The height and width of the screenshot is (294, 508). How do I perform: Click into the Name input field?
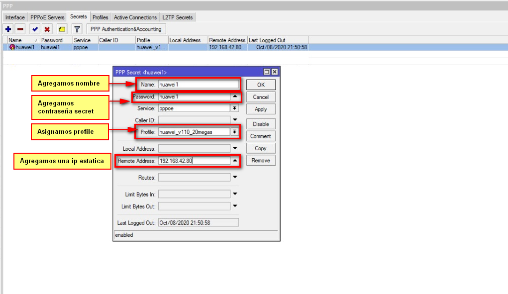click(198, 85)
